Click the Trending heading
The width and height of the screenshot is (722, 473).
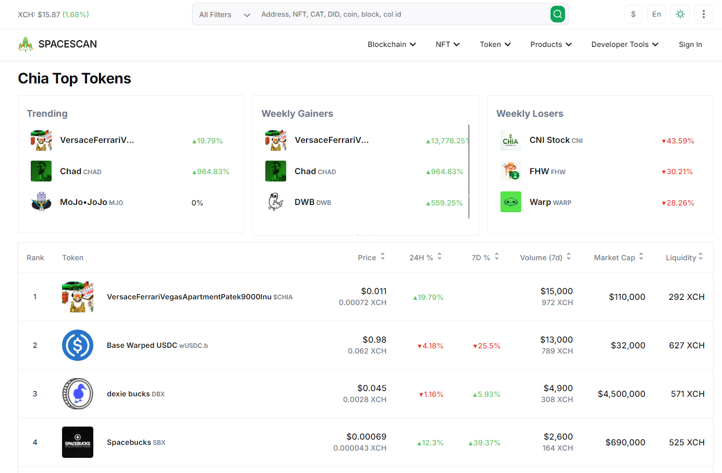[47, 114]
